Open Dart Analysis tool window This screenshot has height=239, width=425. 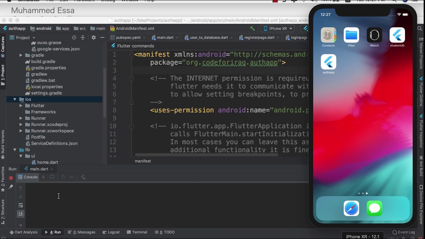pyautogui.click(x=23, y=232)
